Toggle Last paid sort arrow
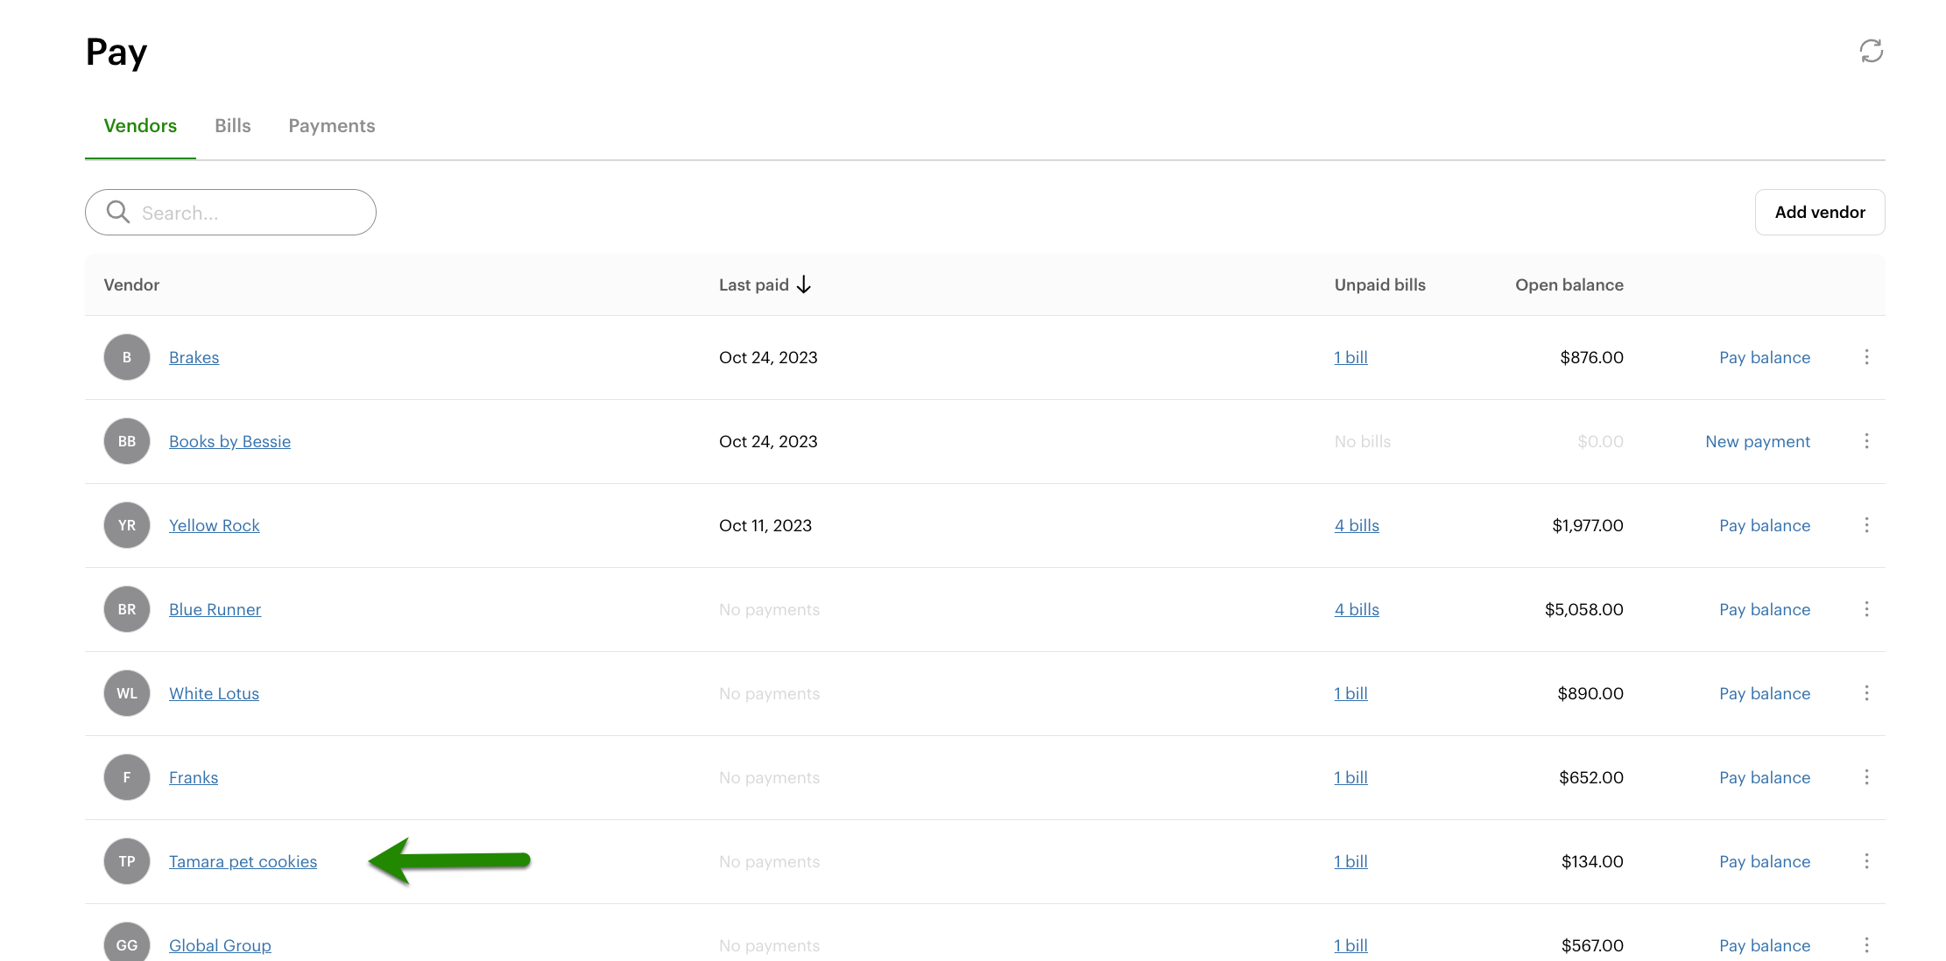Screen dimensions: 1946x961 [804, 284]
